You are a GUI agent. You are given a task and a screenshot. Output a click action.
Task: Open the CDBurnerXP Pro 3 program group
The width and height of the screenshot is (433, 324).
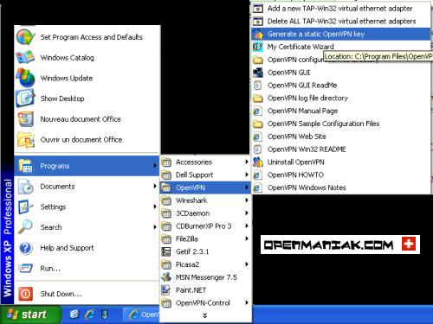click(x=205, y=226)
